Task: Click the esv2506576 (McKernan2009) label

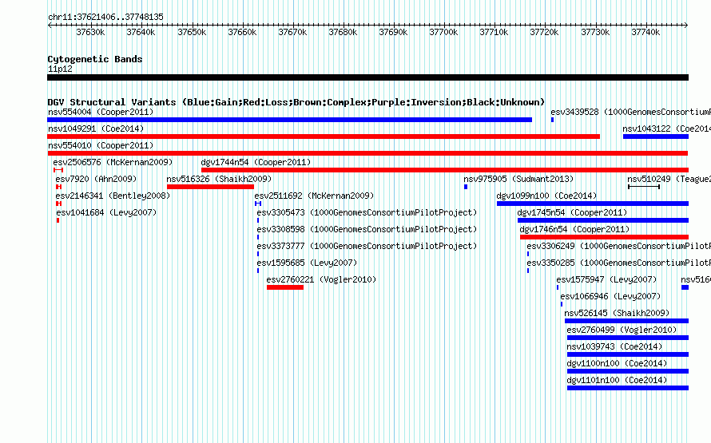Action: [x=113, y=162]
